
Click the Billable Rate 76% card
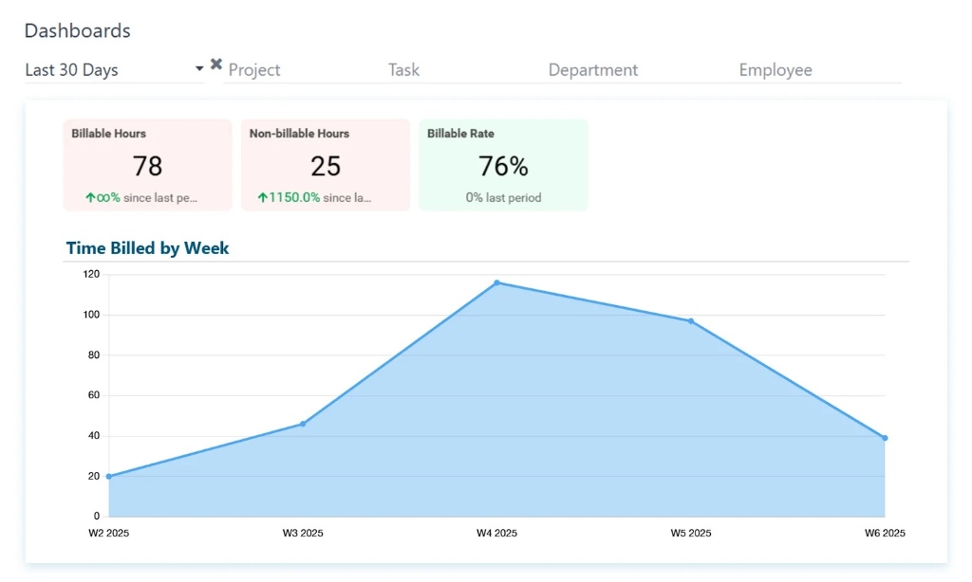[x=503, y=165]
